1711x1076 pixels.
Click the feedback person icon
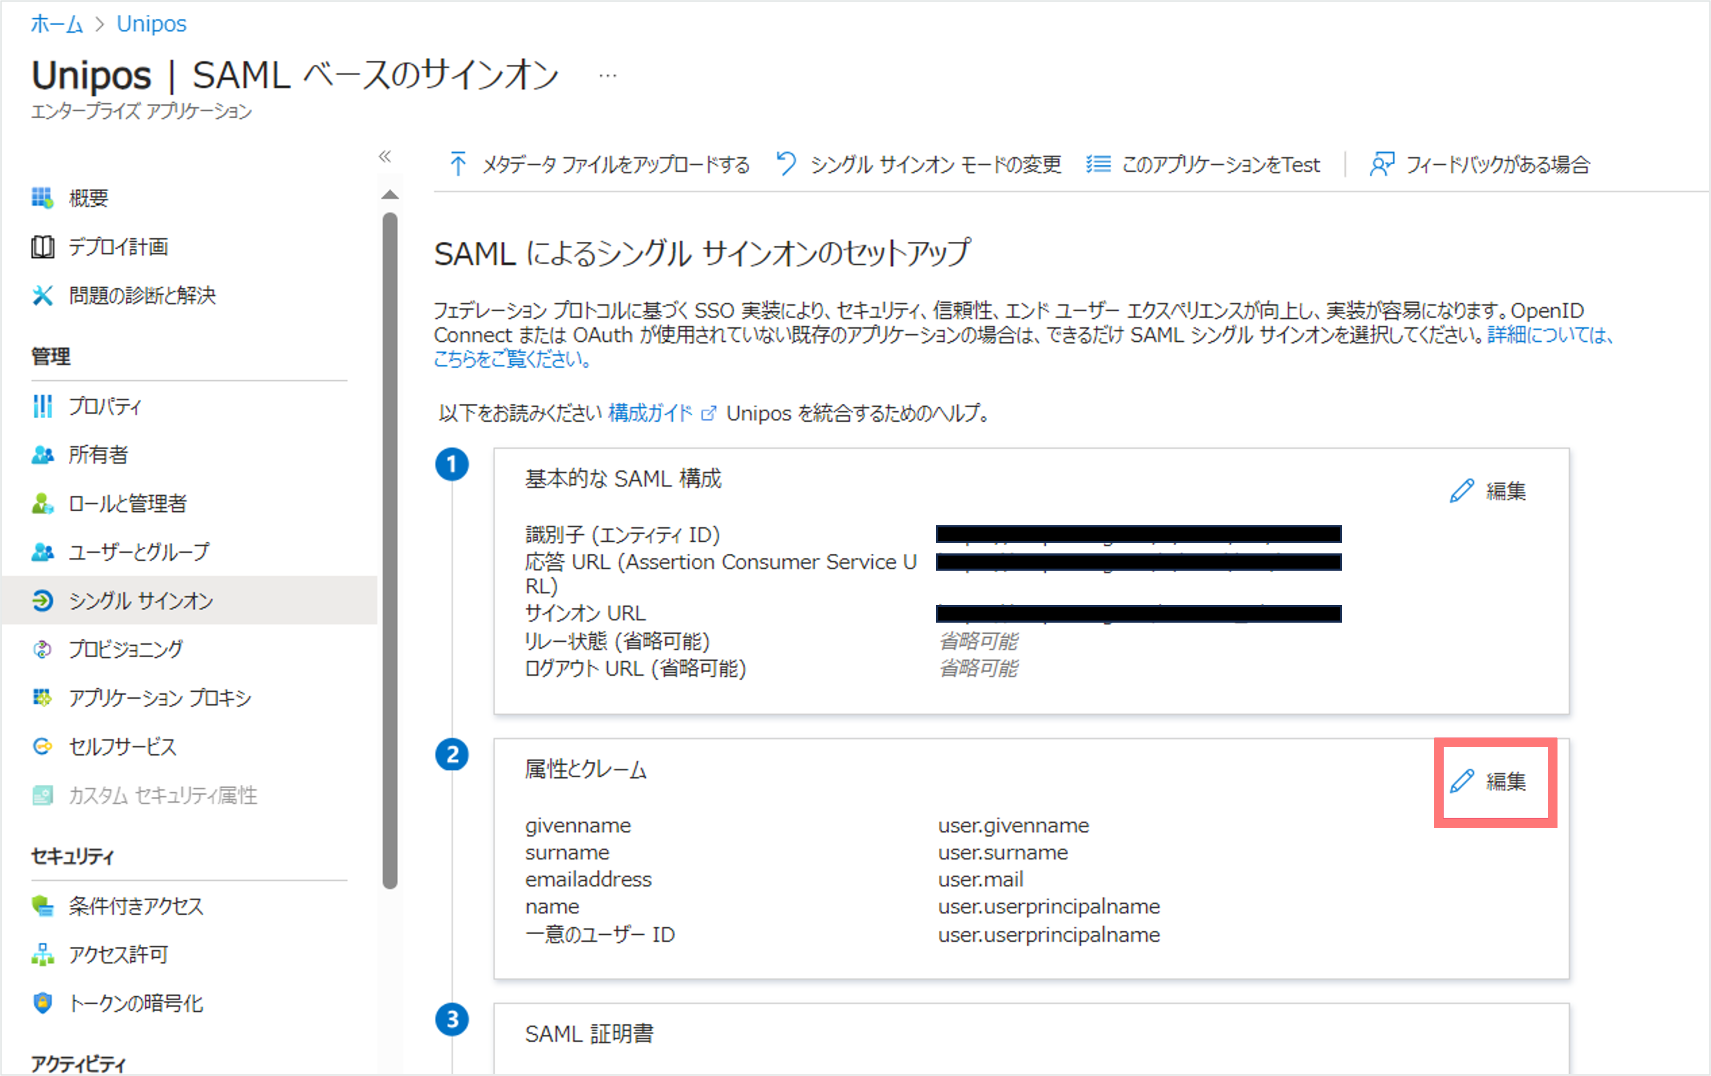1382,164
